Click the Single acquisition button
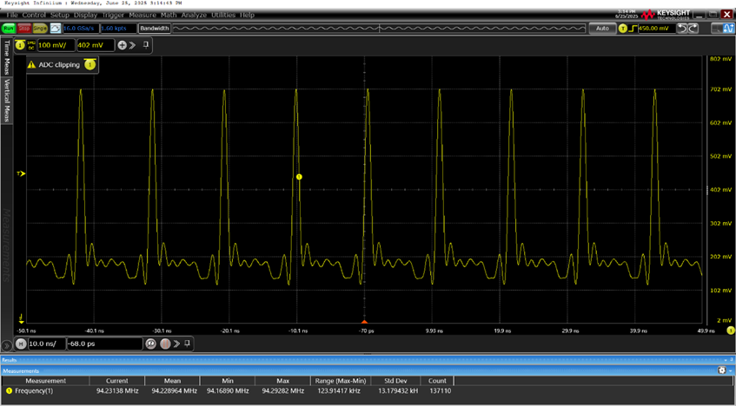Image resolution: width=736 pixels, height=406 pixels. click(x=40, y=29)
